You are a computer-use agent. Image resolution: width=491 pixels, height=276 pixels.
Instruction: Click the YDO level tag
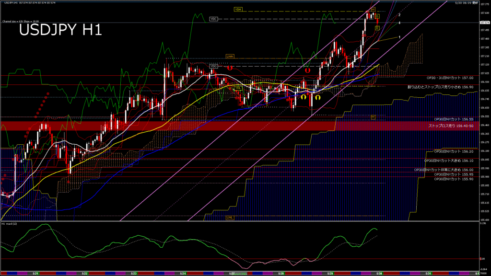click(214, 66)
